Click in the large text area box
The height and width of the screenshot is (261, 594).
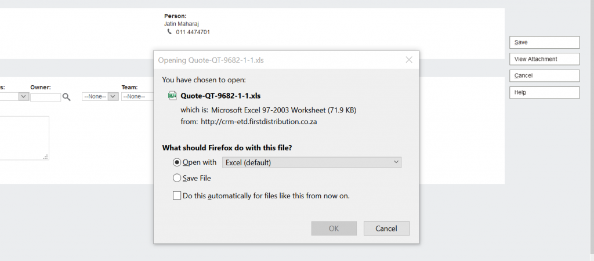[x=23, y=137]
